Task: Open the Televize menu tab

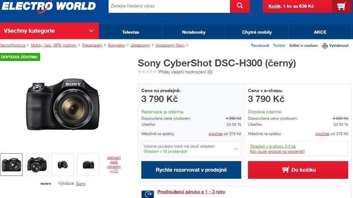Action: click(130, 32)
